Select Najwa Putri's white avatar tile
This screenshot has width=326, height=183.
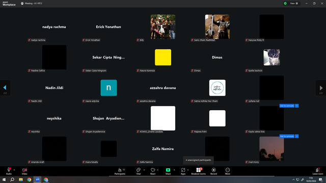tap(218, 118)
